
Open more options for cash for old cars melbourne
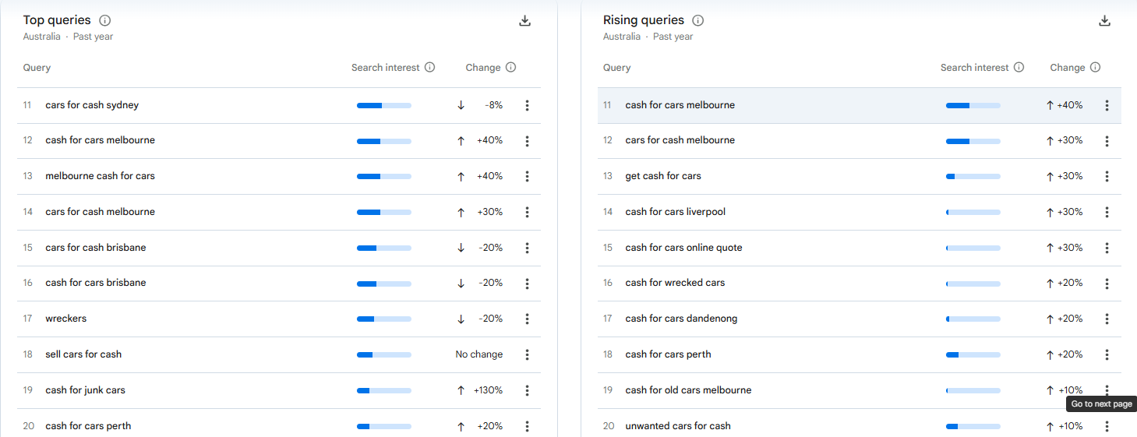[x=1107, y=389]
